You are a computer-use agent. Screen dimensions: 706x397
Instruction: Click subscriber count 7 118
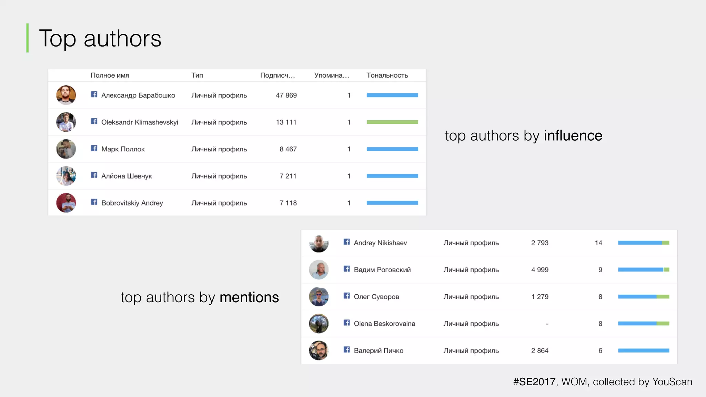tap(288, 203)
